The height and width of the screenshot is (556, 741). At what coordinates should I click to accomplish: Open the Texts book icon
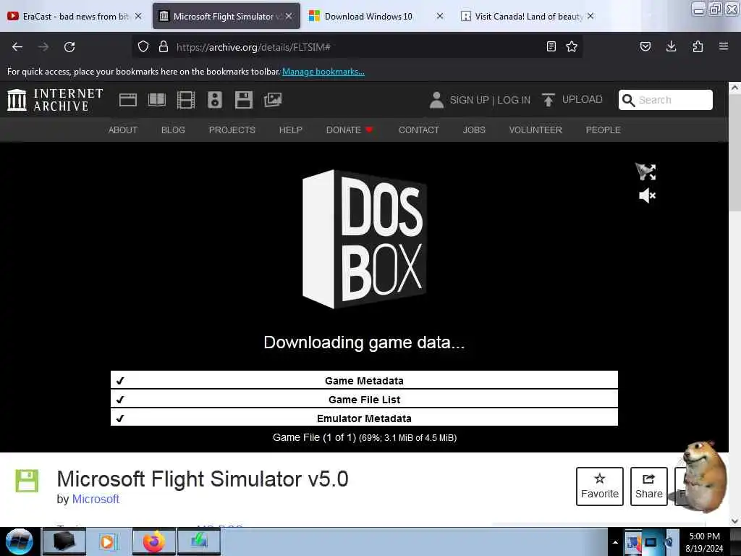click(157, 100)
